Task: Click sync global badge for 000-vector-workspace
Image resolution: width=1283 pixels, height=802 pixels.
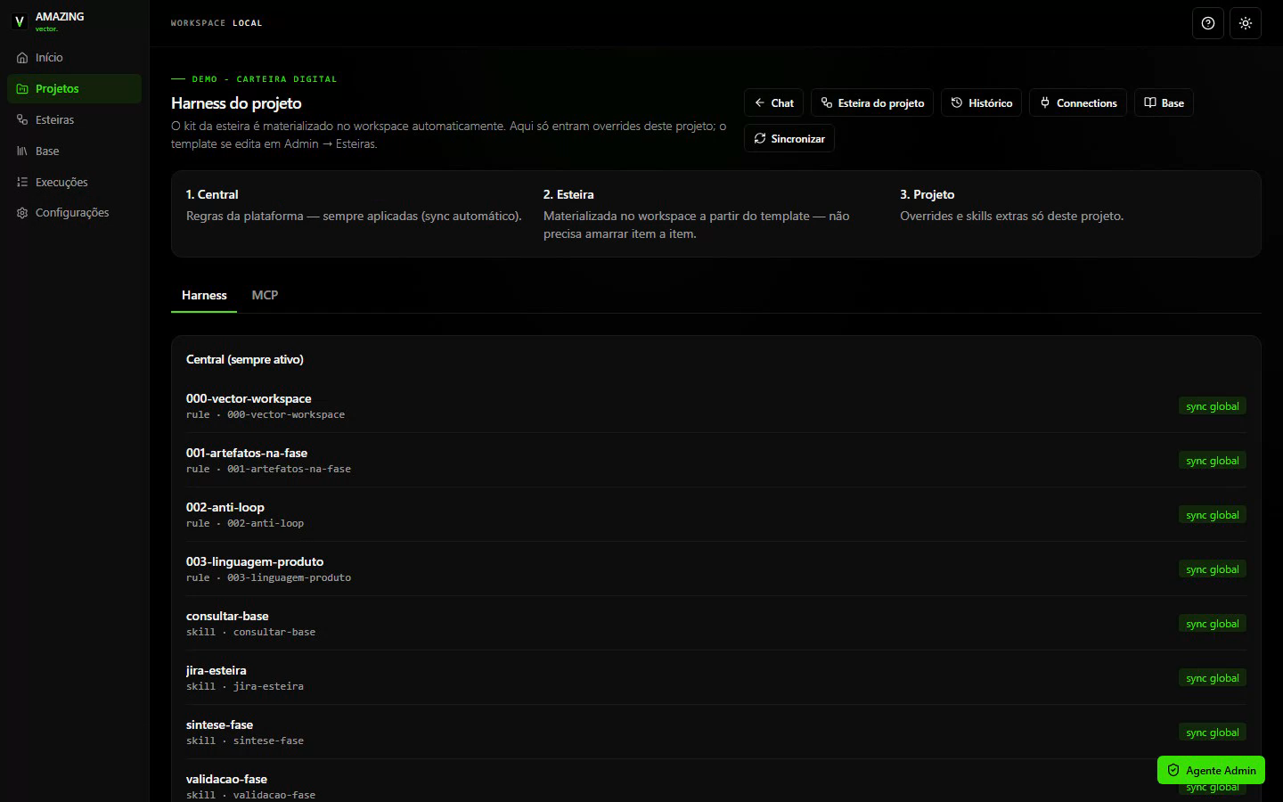Action: point(1212,406)
